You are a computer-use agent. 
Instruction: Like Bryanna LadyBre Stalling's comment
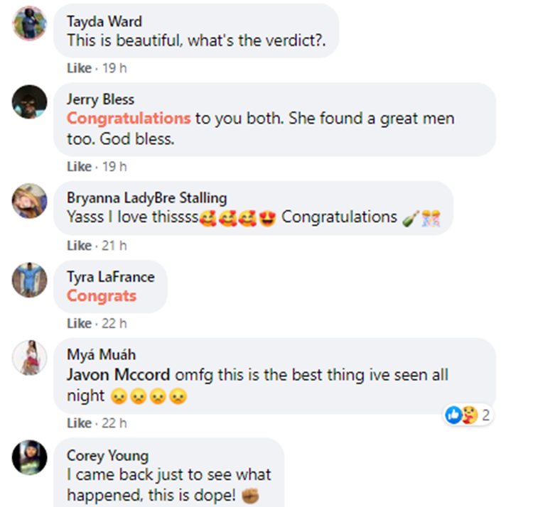click(79, 246)
